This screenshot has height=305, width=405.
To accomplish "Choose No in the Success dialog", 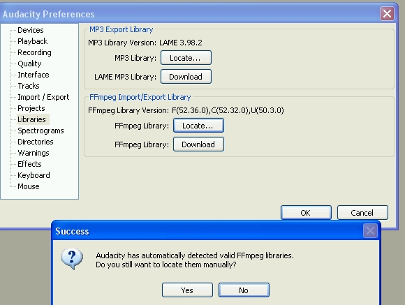I will [x=244, y=290].
